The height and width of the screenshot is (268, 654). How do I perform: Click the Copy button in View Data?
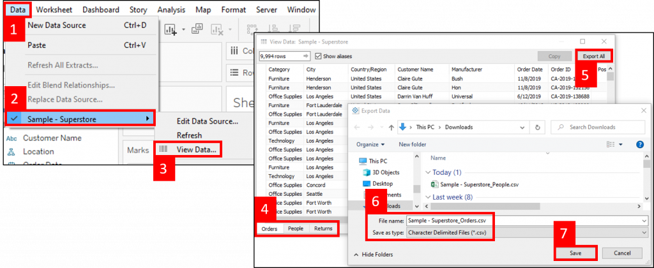coord(554,56)
